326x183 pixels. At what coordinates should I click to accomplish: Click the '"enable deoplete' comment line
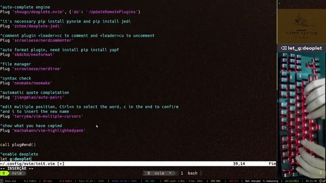pyautogui.click(x=19, y=154)
